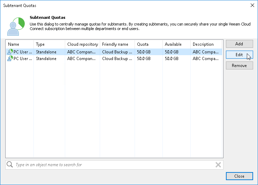The width and height of the screenshot is (258, 185).
Task: Clear the search box with the X icon
Action: coord(218,165)
